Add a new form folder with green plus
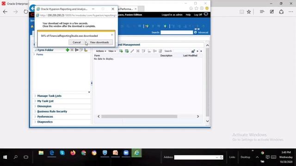Viewport: 296px width, 166px height. 68,50
